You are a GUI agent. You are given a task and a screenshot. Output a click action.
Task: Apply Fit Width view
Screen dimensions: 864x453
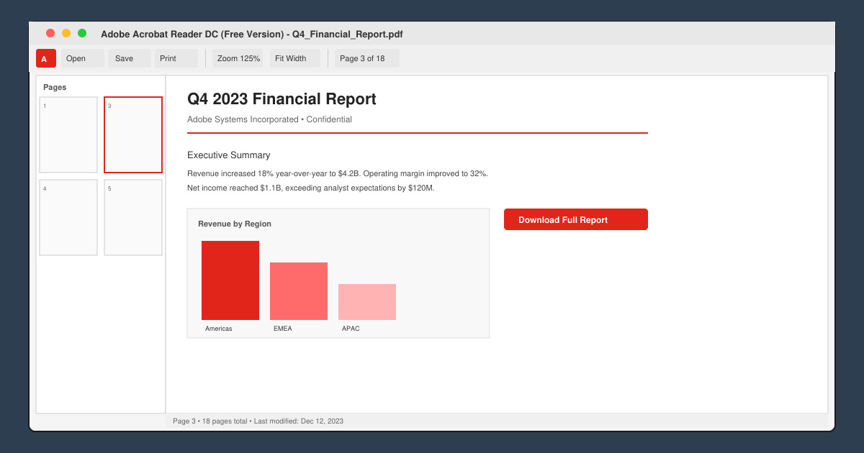click(x=295, y=58)
